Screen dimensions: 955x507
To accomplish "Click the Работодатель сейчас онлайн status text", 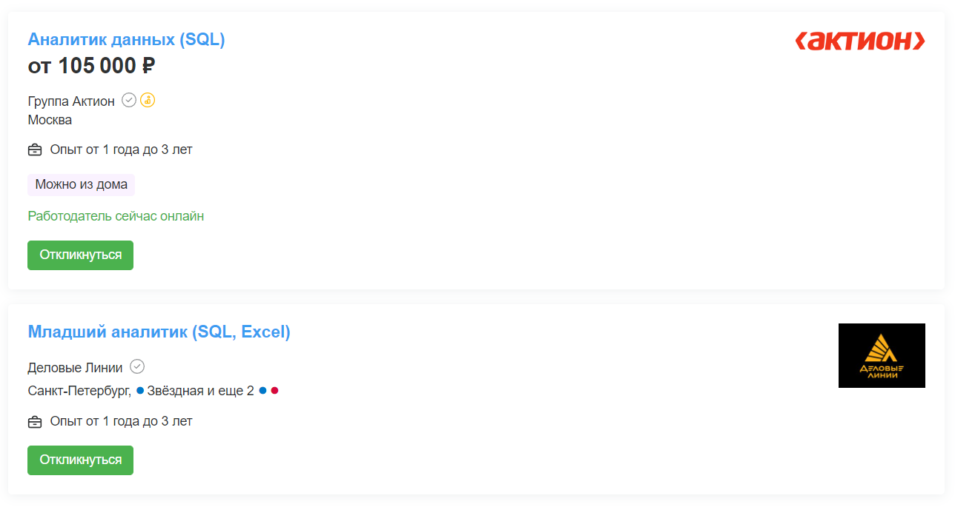I will tap(116, 216).
